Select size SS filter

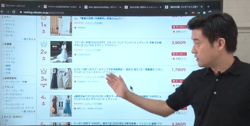[6, 121]
